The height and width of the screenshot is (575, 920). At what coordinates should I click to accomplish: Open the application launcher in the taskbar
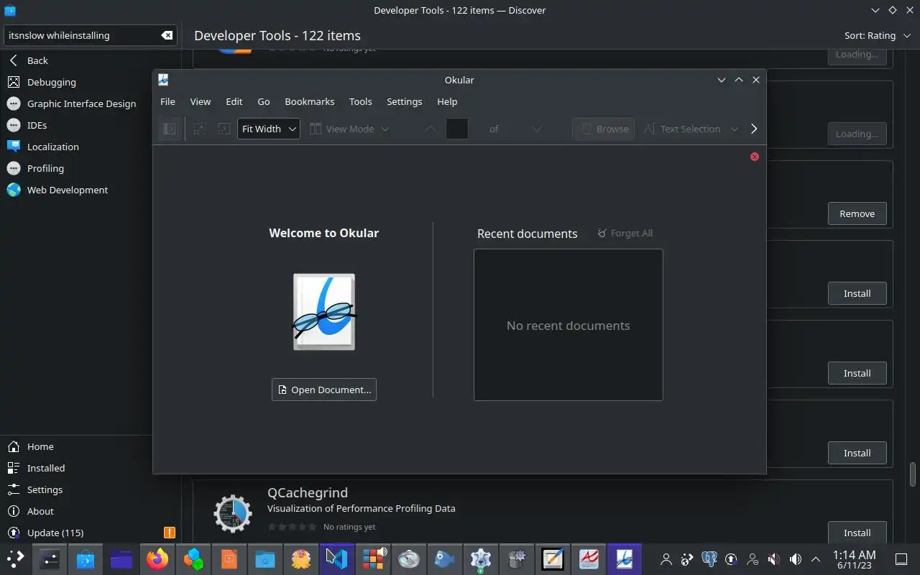tap(15, 558)
